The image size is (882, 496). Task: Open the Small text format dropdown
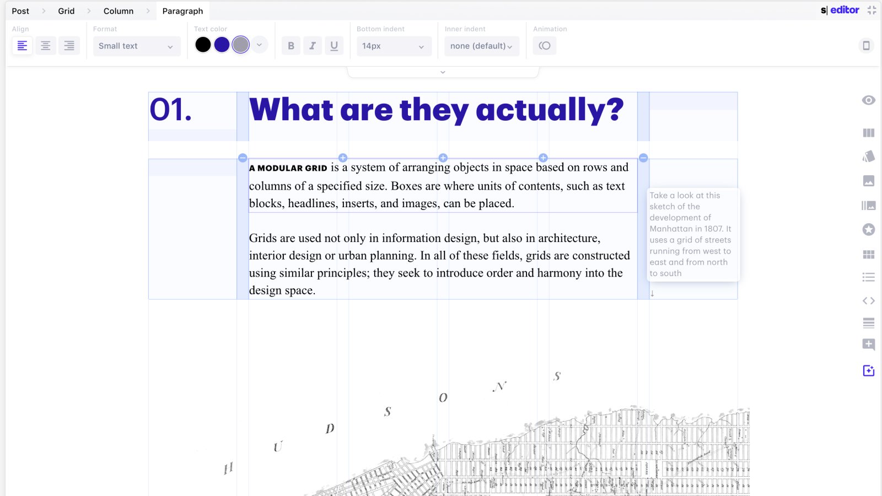pos(136,46)
